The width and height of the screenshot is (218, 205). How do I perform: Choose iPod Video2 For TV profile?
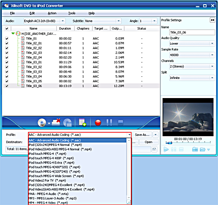pos(78,180)
